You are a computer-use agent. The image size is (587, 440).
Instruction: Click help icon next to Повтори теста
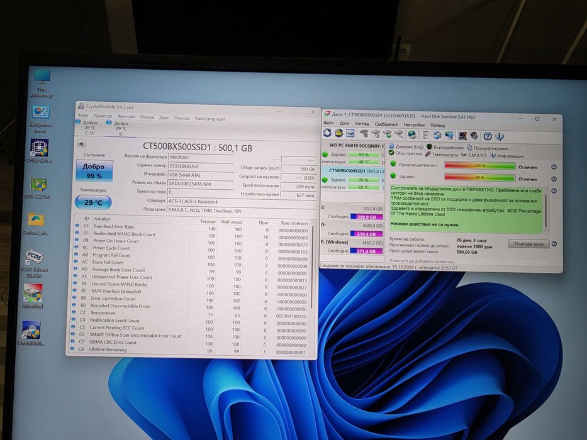point(554,244)
